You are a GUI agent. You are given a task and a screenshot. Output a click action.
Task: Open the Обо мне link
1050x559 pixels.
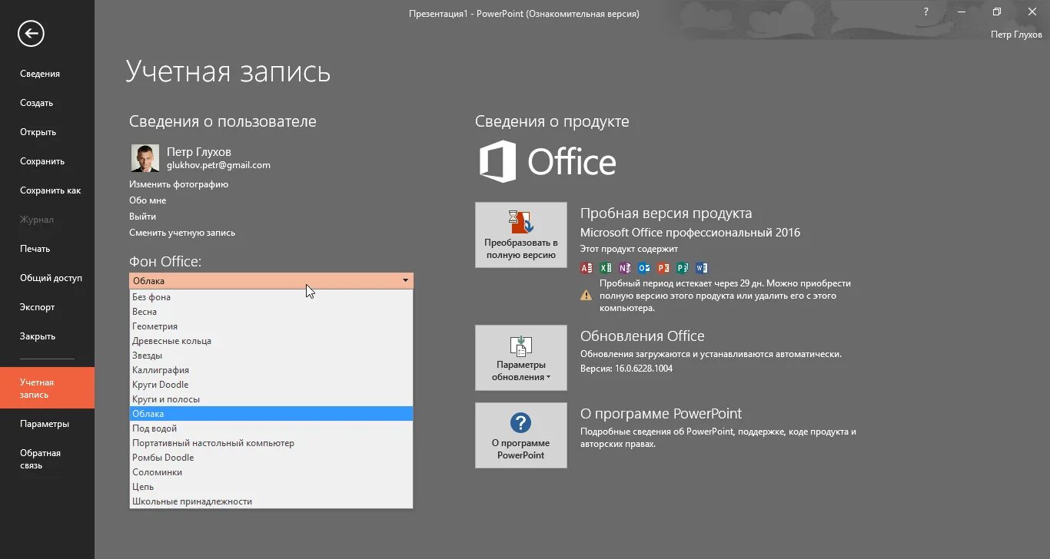point(148,200)
